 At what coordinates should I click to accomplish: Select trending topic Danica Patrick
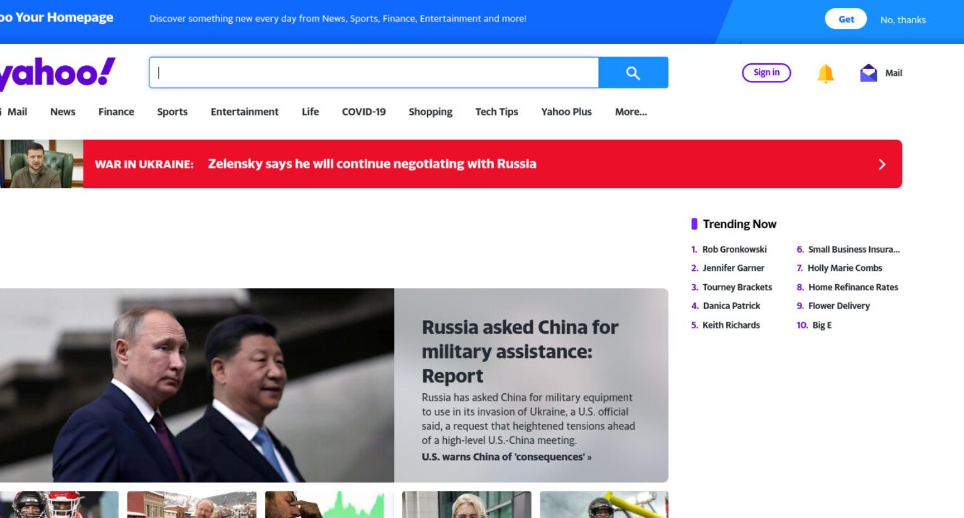tap(731, 306)
